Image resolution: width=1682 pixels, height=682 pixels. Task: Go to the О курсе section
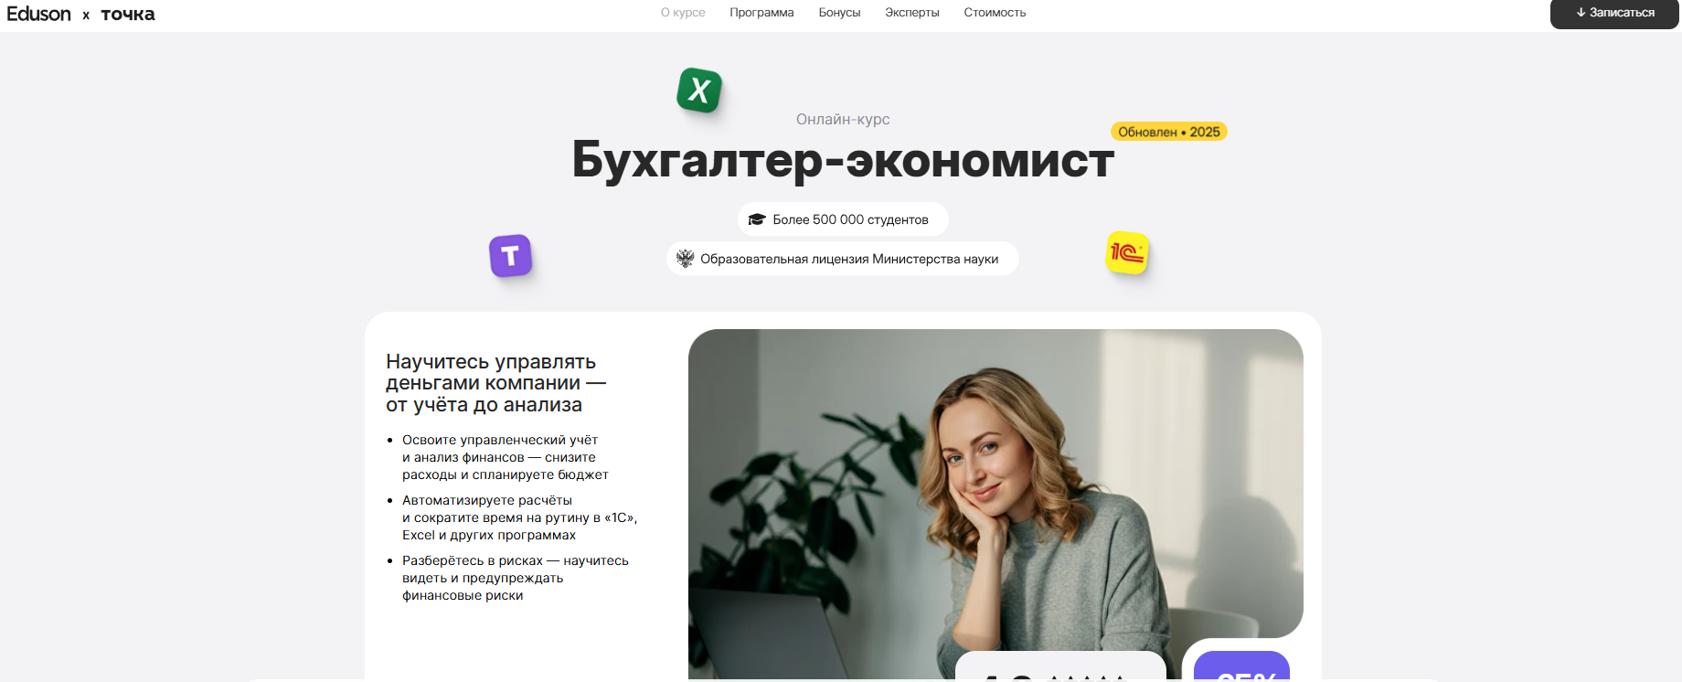point(683,13)
